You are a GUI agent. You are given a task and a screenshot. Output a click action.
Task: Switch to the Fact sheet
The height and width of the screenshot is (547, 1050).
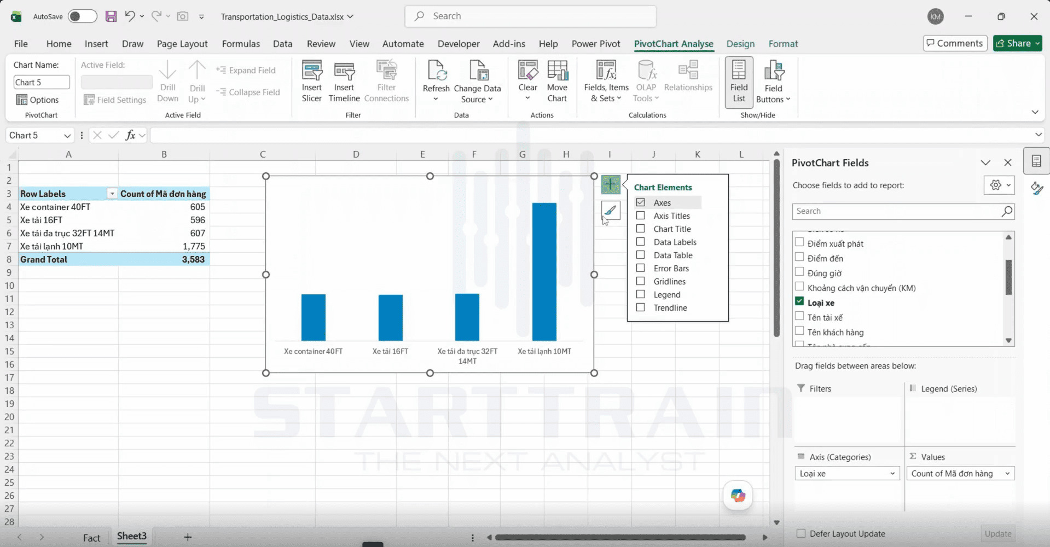[91, 538]
